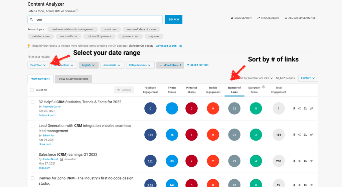Expand the English language filter
This screenshot has width=342, height=187.
pos(89,65)
